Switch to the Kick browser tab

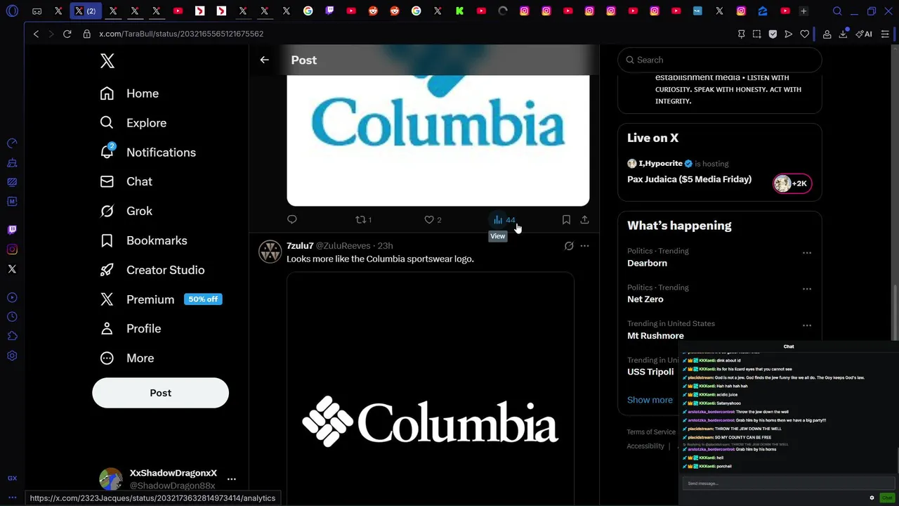(459, 11)
